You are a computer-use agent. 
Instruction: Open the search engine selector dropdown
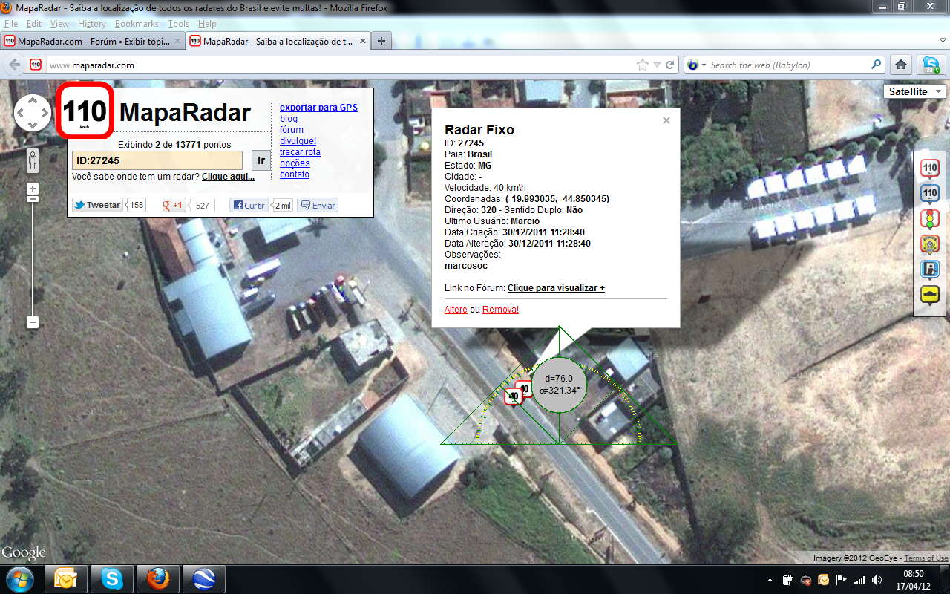pos(696,65)
